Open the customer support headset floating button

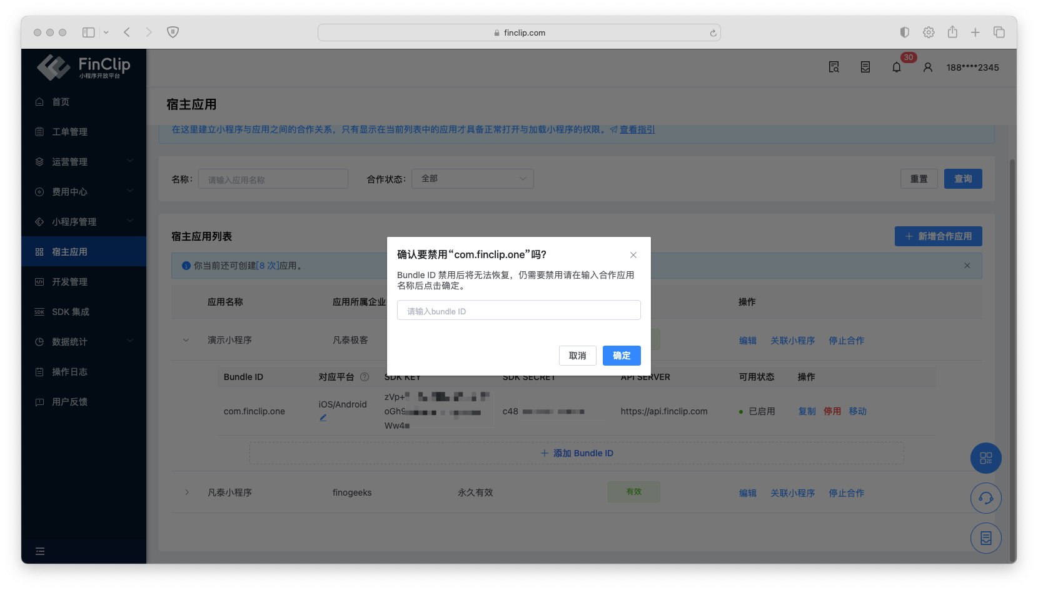(985, 498)
